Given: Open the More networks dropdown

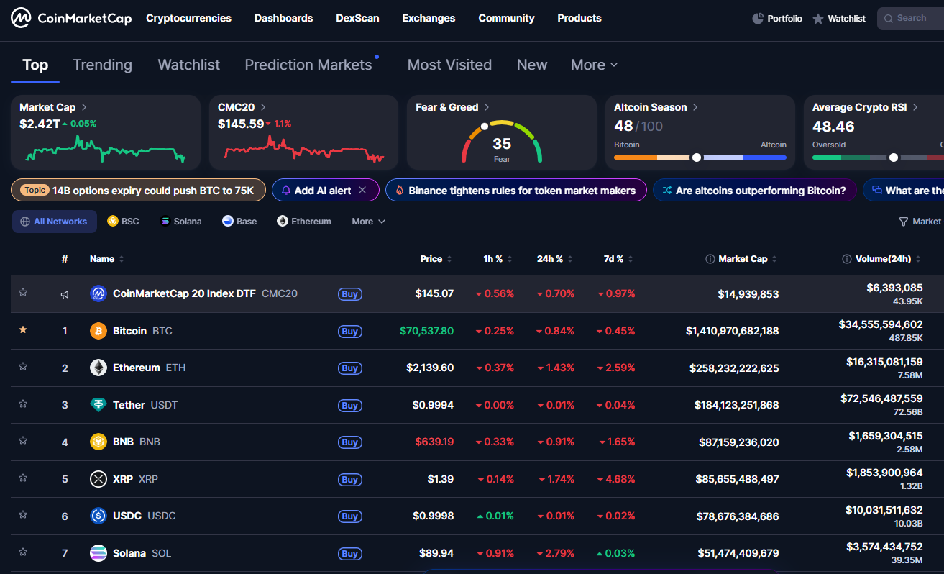Looking at the screenshot, I should coord(367,221).
